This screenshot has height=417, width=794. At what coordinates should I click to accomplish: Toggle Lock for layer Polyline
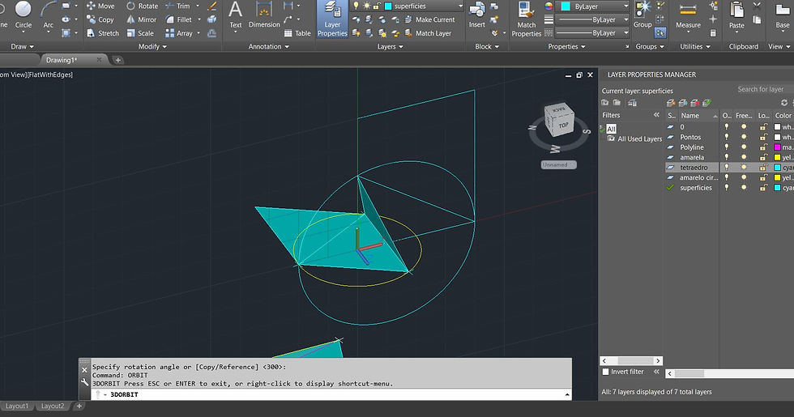coord(763,147)
